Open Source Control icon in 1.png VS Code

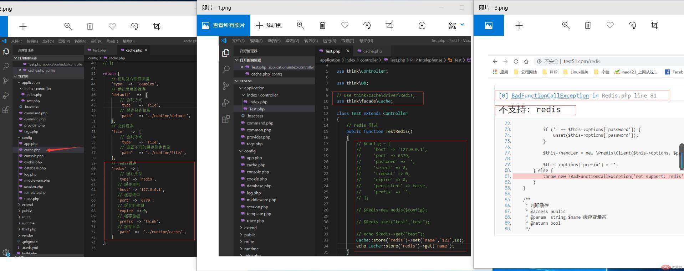click(226, 86)
